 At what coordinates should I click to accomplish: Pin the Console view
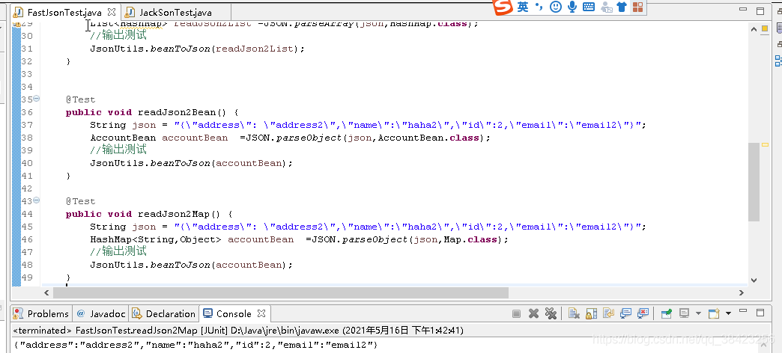664,314
